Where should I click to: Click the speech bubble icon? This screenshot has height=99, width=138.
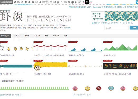(x=26, y=2)
